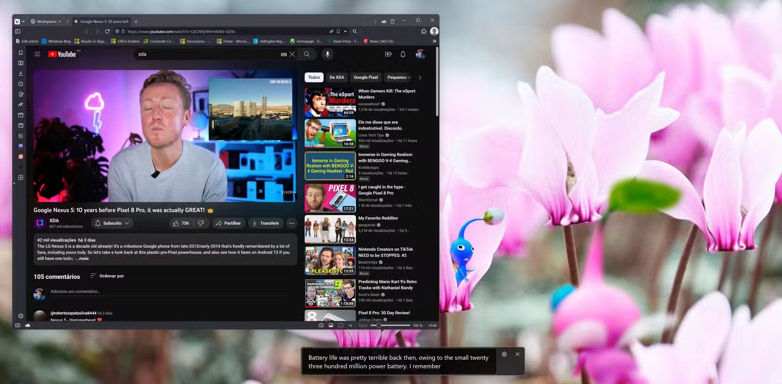
Task: Open the Window panel in sidebar
Action: (x=20, y=115)
